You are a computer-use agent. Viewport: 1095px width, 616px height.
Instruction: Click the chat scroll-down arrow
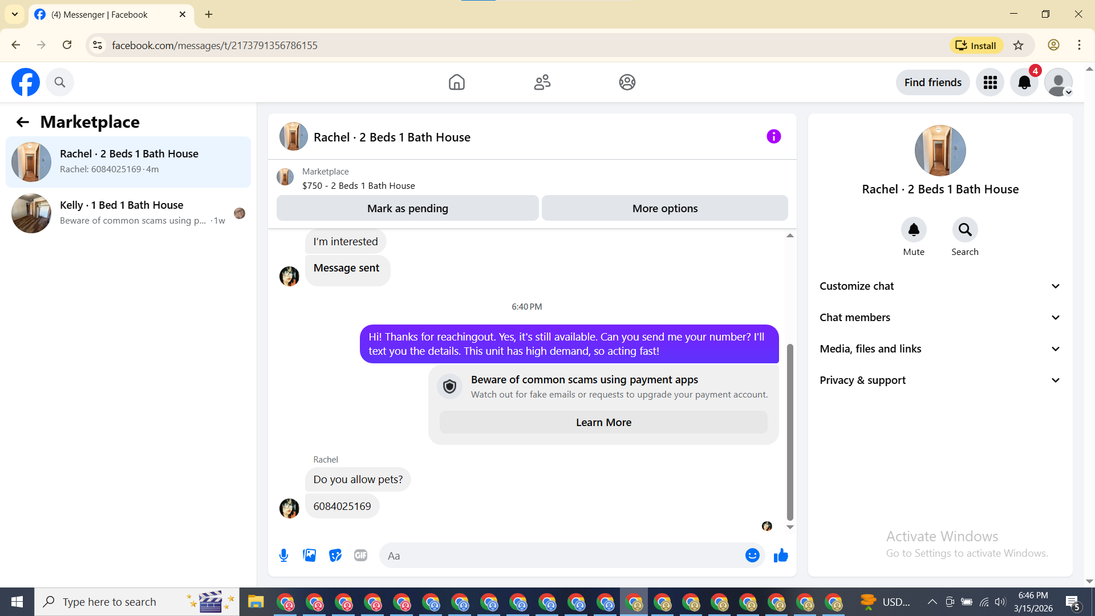click(790, 527)
